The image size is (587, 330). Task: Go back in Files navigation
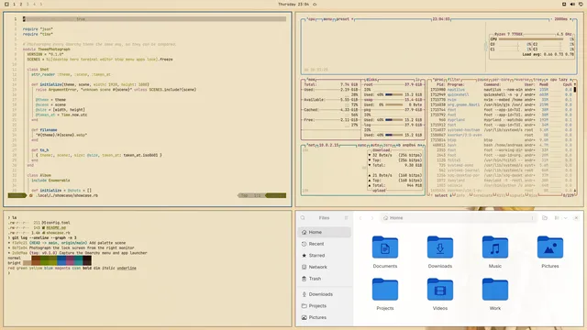click(x=360, y=218)
